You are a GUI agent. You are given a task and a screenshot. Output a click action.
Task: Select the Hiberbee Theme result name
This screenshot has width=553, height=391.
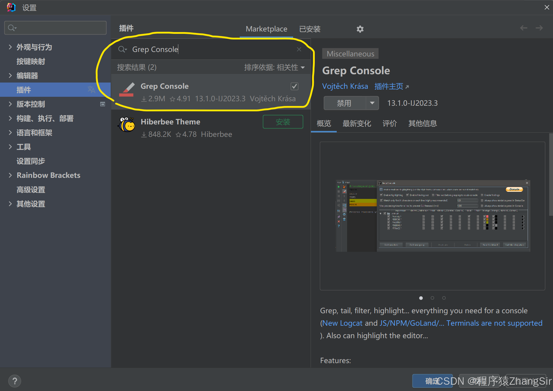tap(170, 122)
